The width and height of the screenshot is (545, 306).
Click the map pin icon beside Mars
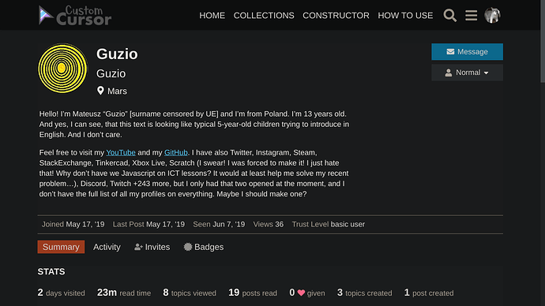click(x=100, y=91)
